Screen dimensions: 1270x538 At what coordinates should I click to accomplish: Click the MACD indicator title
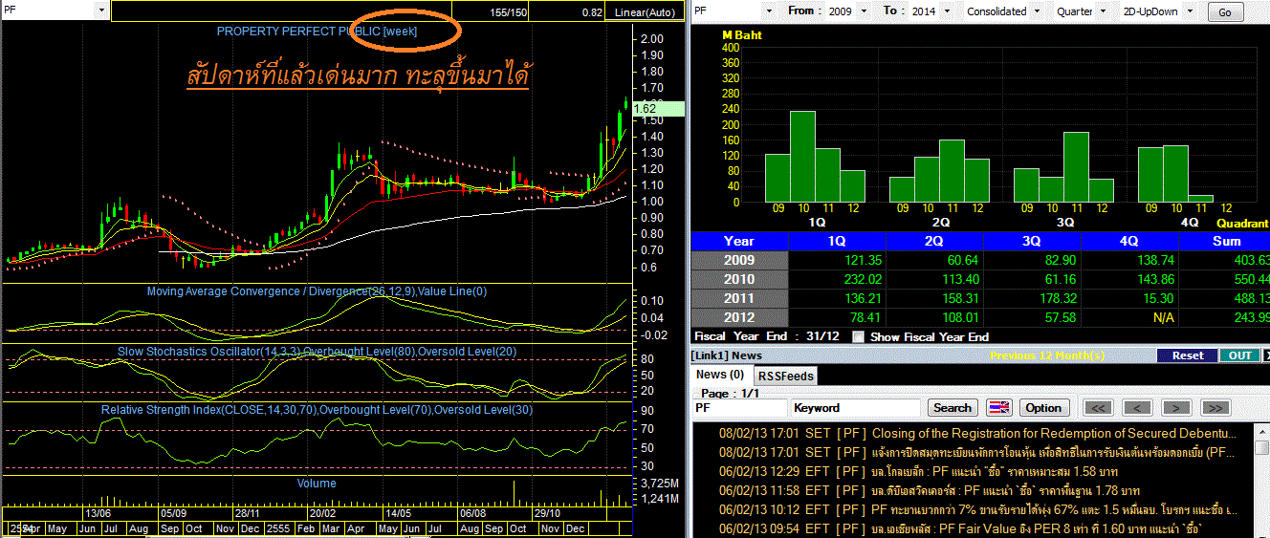(x=317, y=291)
